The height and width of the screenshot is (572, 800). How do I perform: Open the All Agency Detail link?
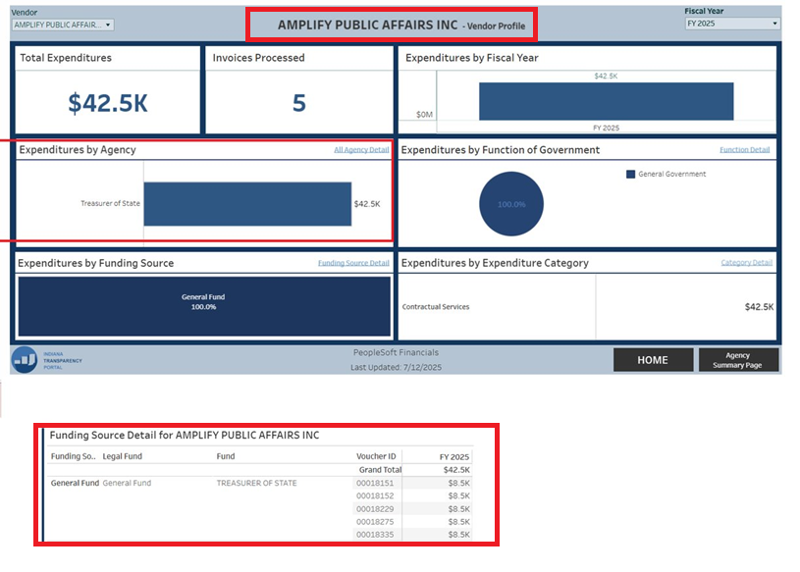pyautogui.click(x=361, y=150)
